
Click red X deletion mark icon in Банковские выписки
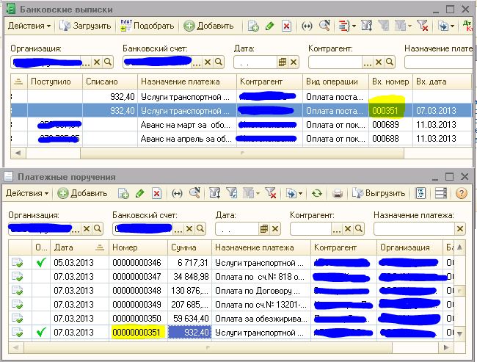pyautogui.click(x=286, y=26)
